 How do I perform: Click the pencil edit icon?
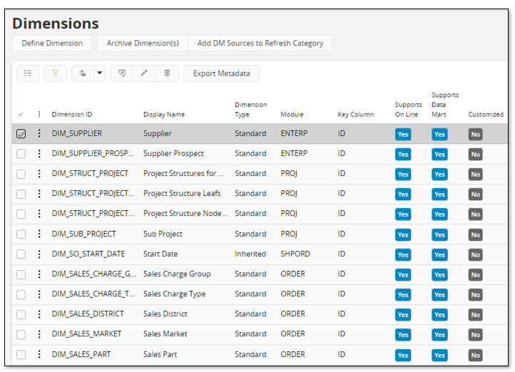tap(144, 73)
